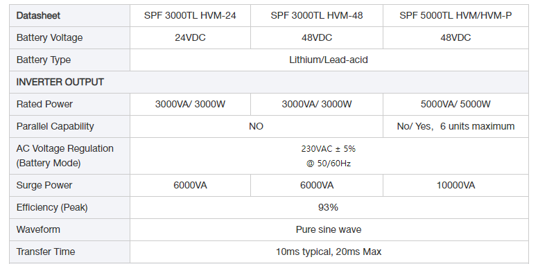Click the 10000VA surge power cell
Viewport: 538px width, 264px height.
(x=455, y=186)
